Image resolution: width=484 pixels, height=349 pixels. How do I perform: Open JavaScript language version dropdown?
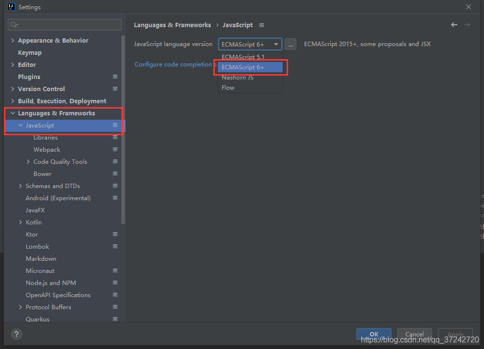(x=250, y=45)
